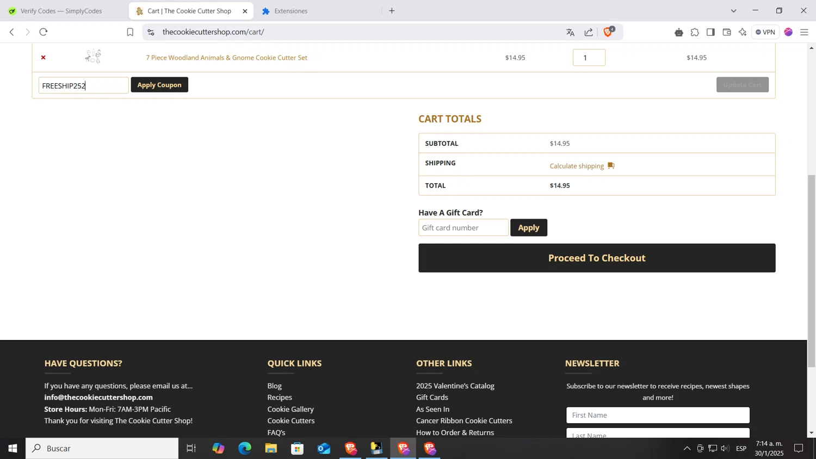Bookmark this page
Screen dimensions: 816x459
point(130,32)
